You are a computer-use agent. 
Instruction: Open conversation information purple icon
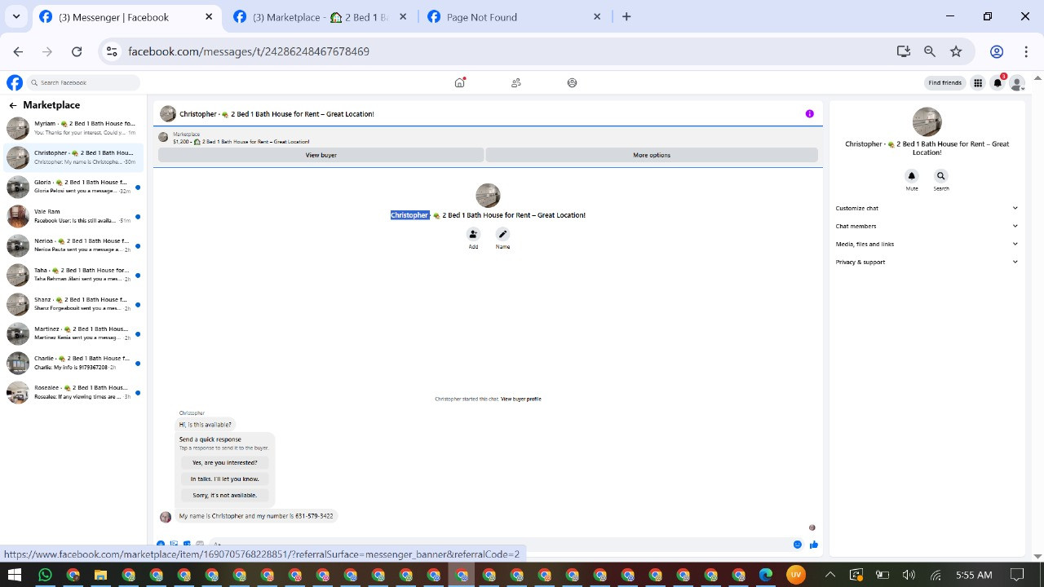809,114
